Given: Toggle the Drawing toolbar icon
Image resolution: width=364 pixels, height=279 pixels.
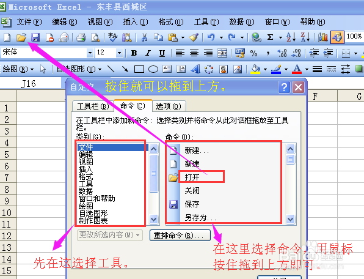Looking at the screenshot, I should tap(337, 37).
